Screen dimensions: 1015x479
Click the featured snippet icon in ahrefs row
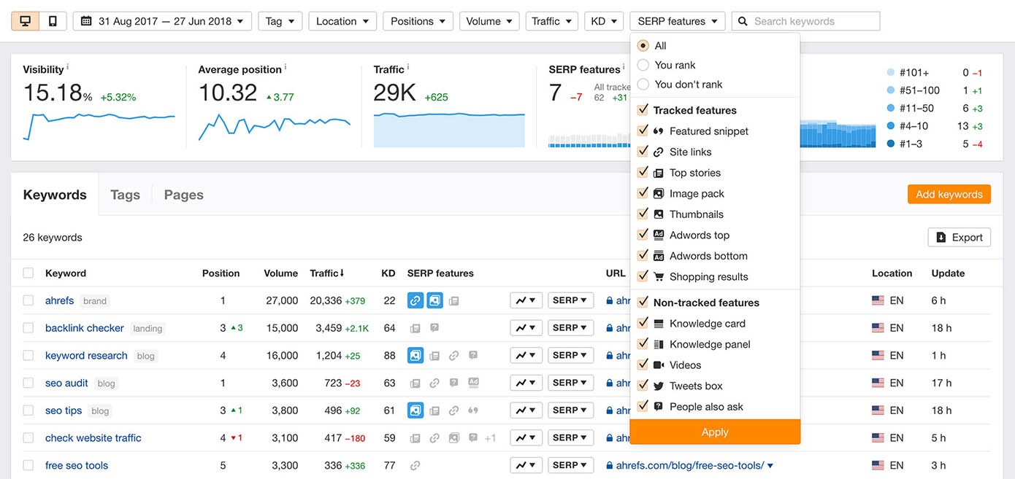415,300
